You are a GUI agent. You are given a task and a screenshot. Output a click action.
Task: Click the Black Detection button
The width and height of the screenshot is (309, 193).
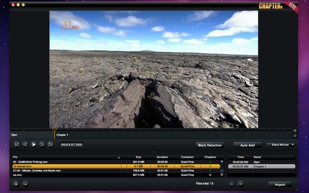(x=210, y=145)
